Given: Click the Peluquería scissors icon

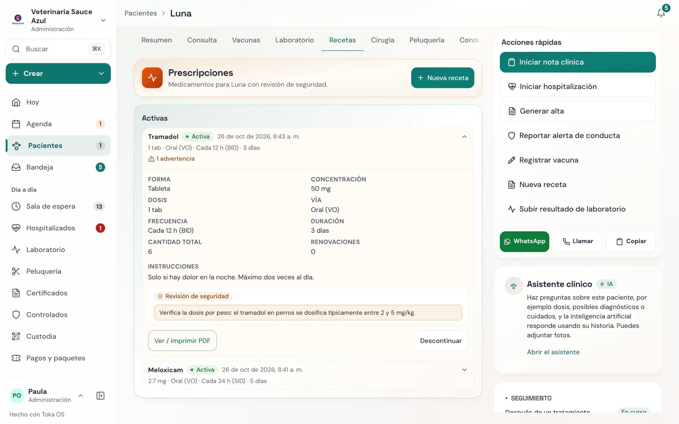Looking at the screenshot, I should (16, 271).
